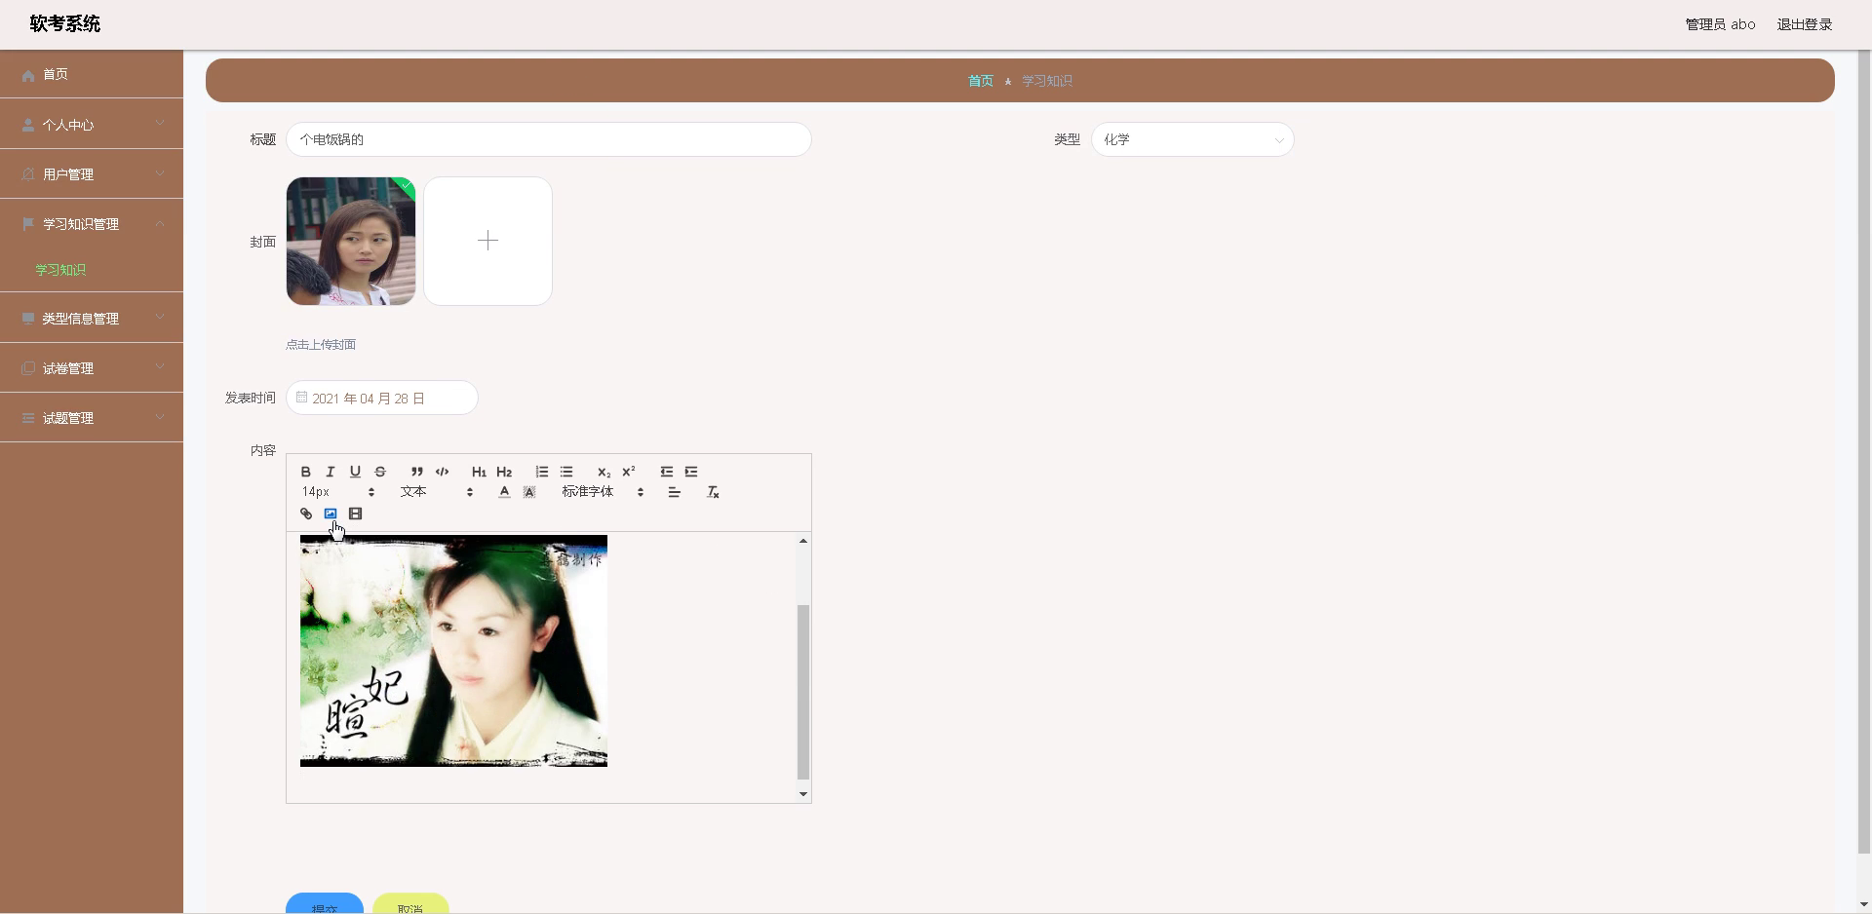Click the person icon beside 个人中心
Viewport: 1872px width, 914px height.
coord(28,125)
